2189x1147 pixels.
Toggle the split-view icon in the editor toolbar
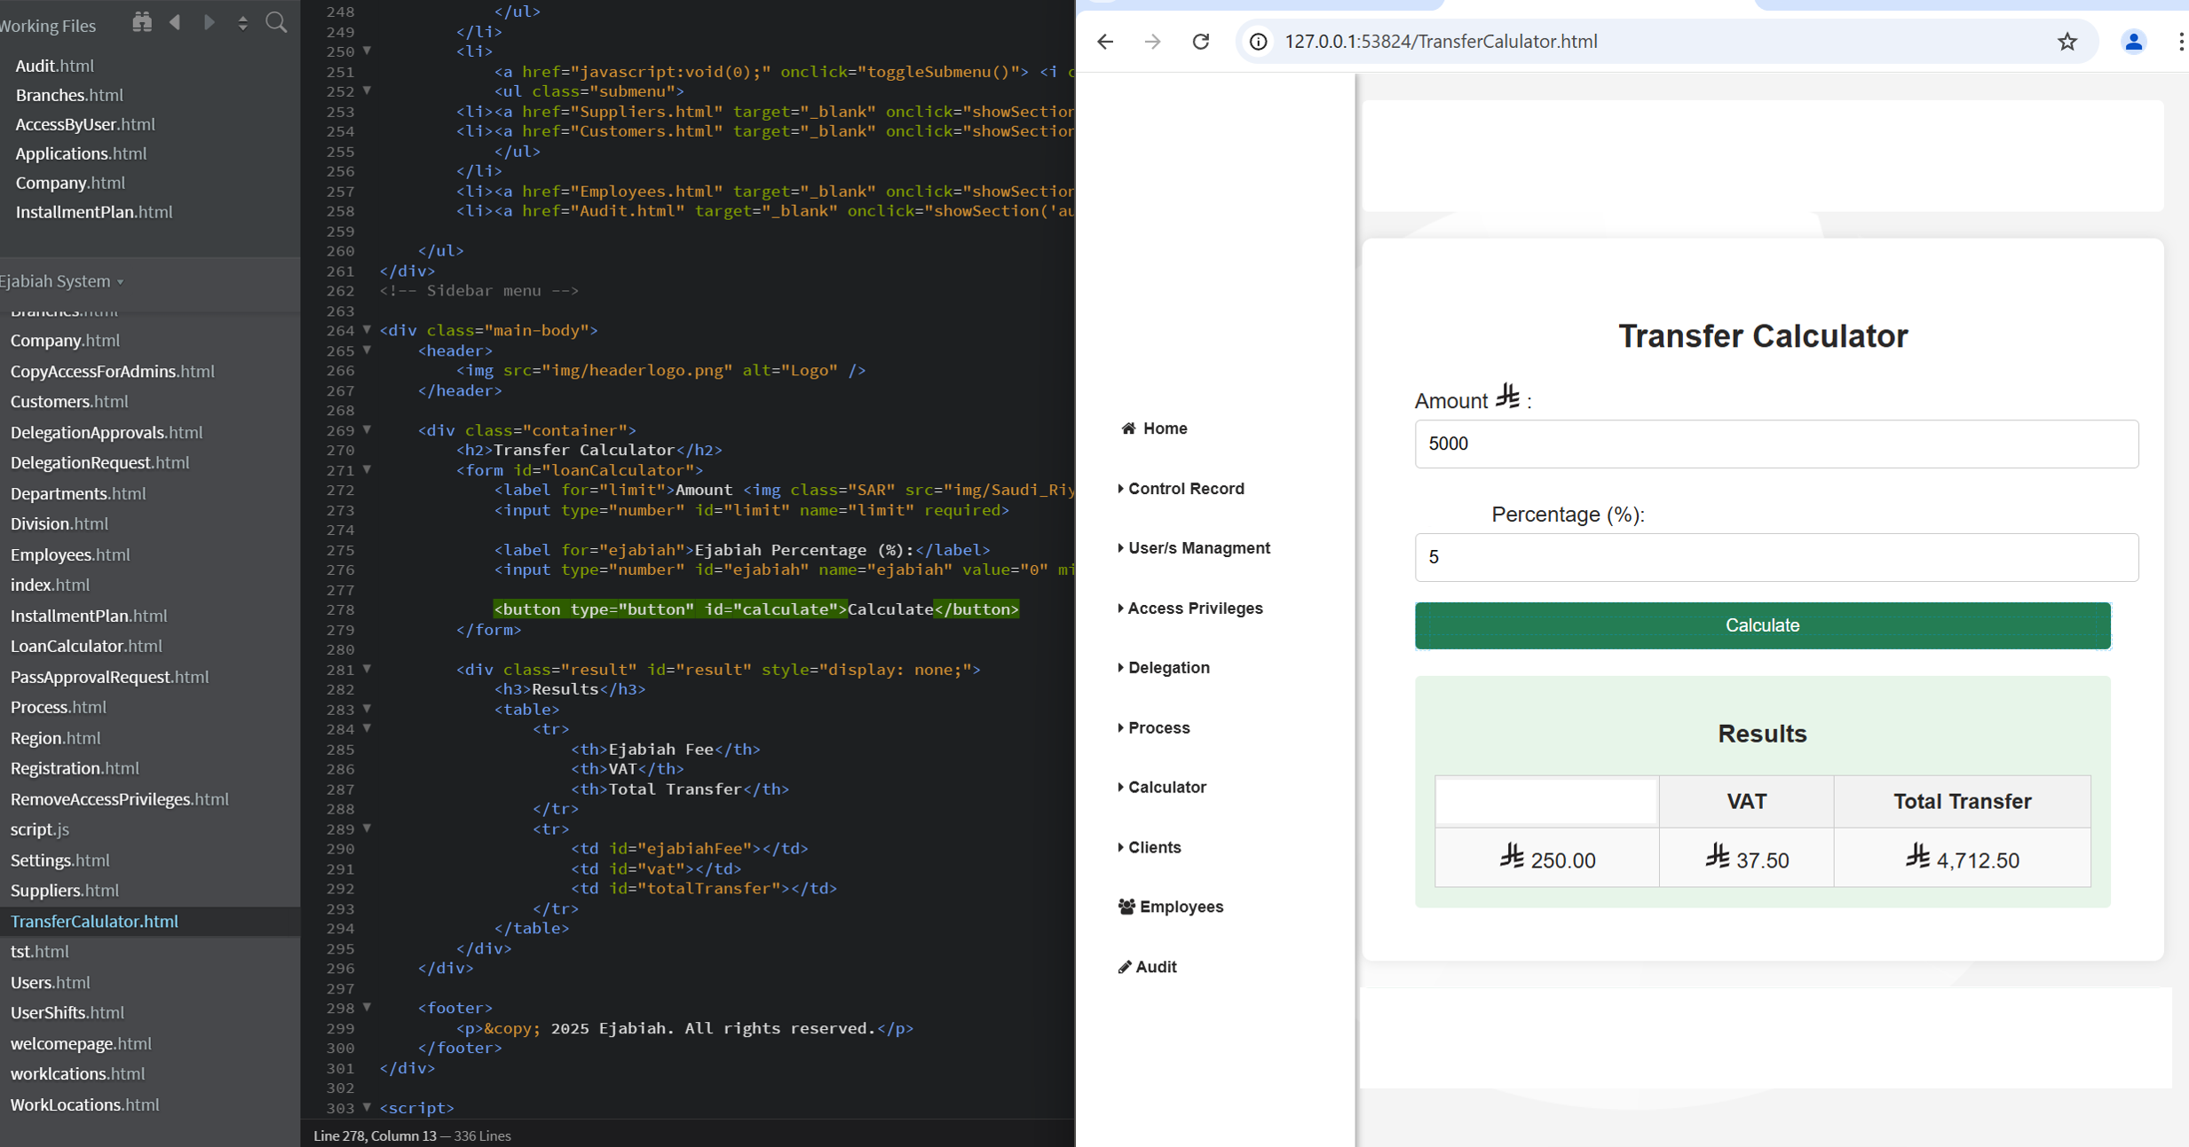[x=243, y=23]
